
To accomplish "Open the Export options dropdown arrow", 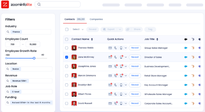I will point(120,29).
